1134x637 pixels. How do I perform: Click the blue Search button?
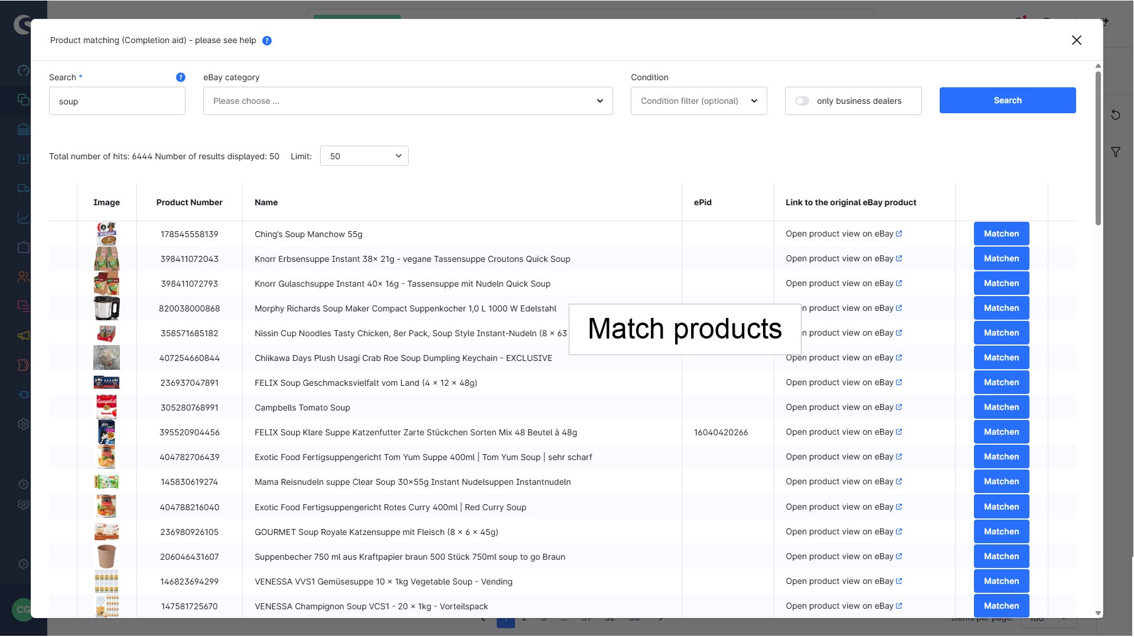(x=1007, y=100)
